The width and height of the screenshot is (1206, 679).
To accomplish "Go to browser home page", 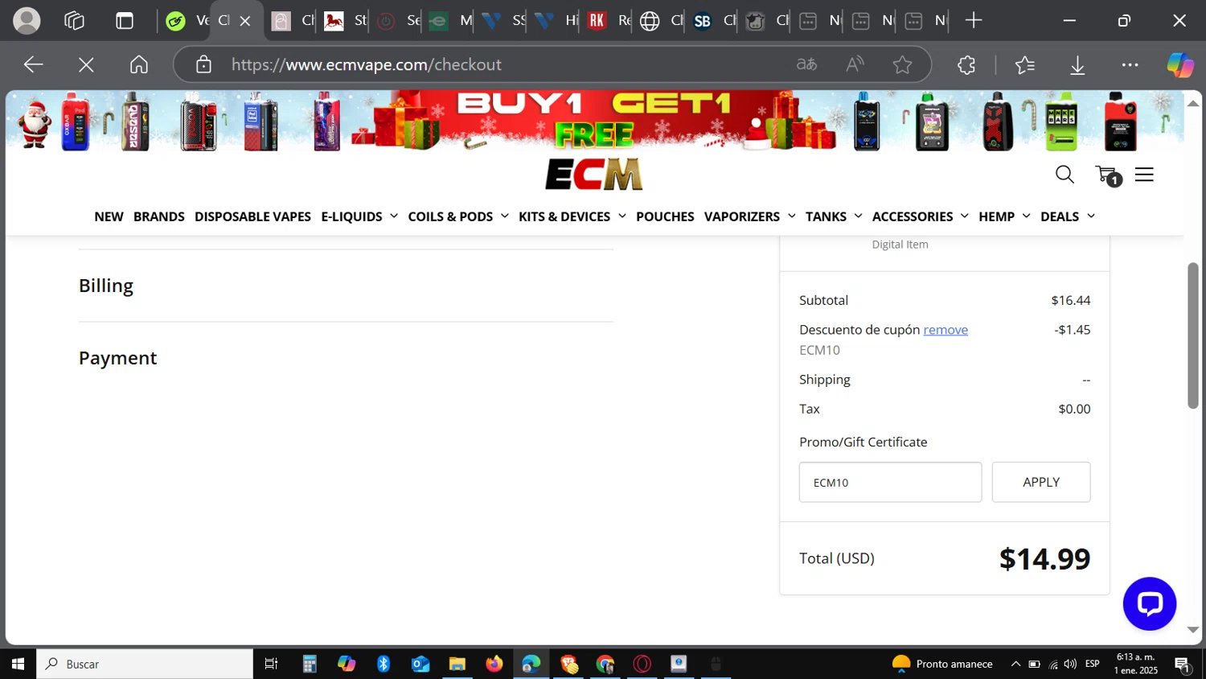I will (x=139, y=64).
